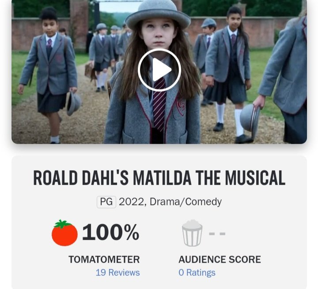
Task: Play the Matilda trailer video
Action: click(x=159, y=70)
